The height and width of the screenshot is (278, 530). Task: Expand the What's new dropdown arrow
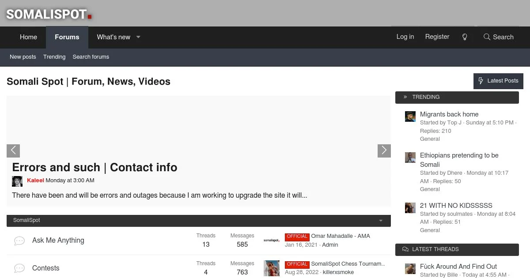tap(138, 37)
